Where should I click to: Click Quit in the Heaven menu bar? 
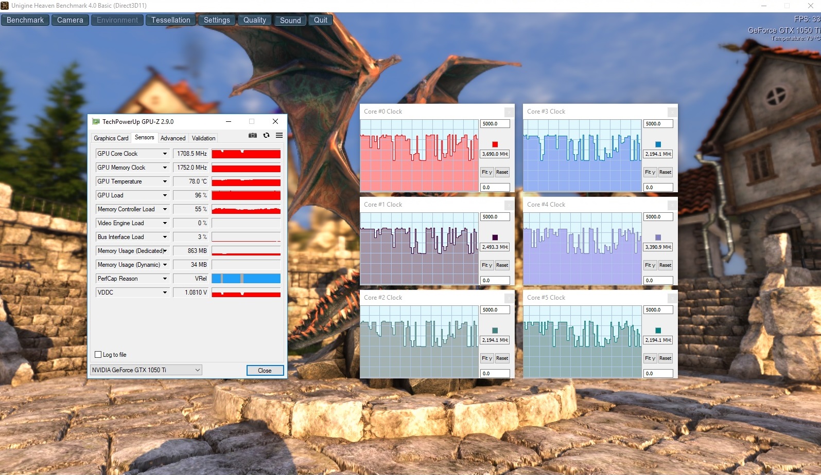321,20
